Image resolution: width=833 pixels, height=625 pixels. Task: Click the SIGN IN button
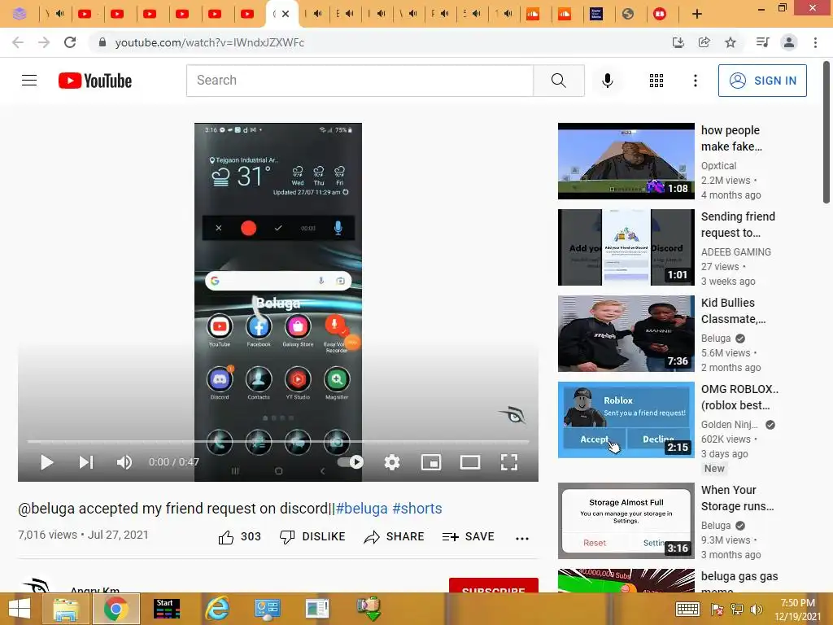point(762,81)
